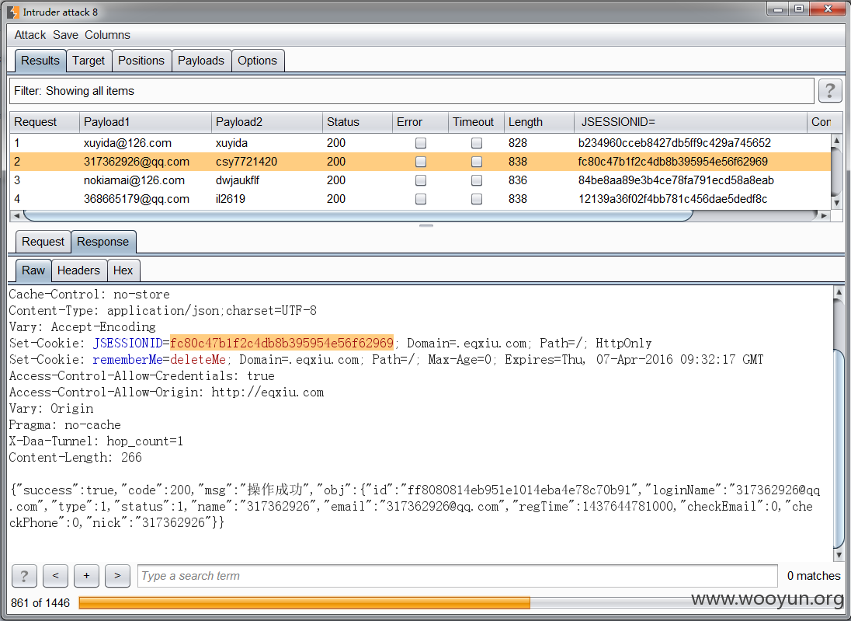The image size is (851, 621).
Task: Select row with payload 317362926@qq.com
Action: click(x=420, y=162)
